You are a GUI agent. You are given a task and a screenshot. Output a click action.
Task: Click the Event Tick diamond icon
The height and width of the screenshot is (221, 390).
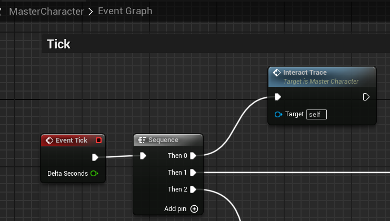pos(49,140)
